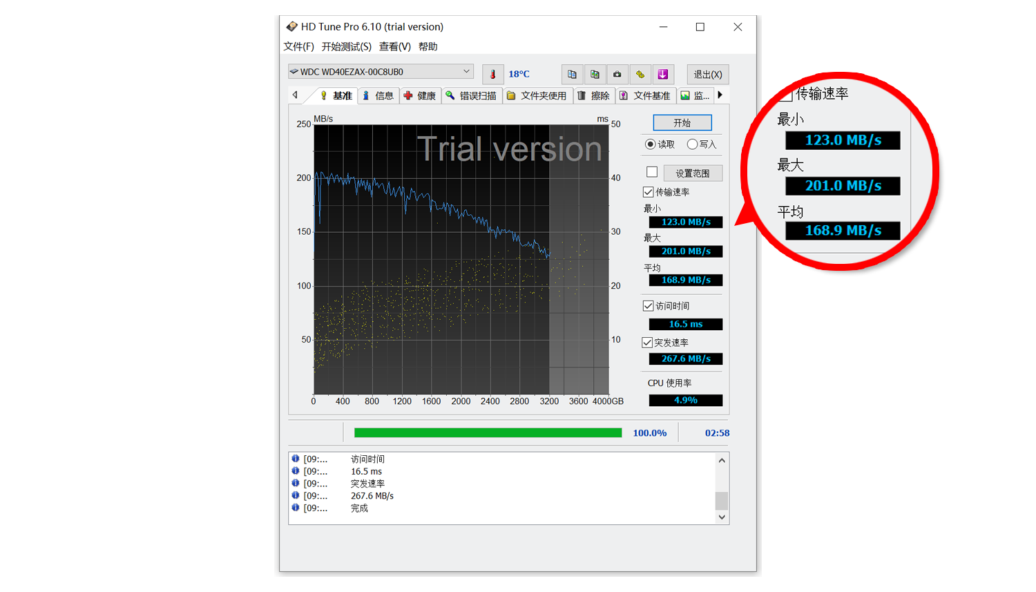Click the benchmark graph plot area

click(x=461, y=259)
